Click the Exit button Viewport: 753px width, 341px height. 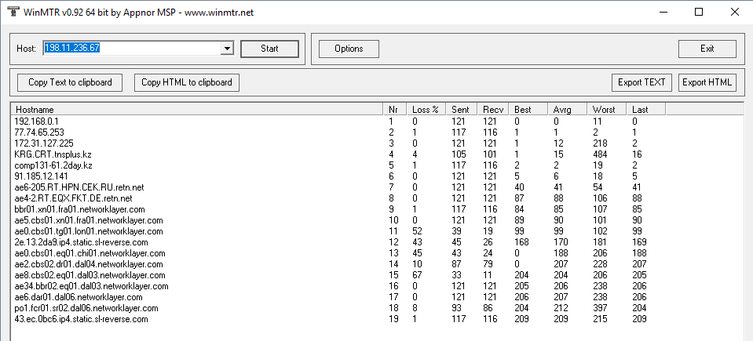(707, 49)
